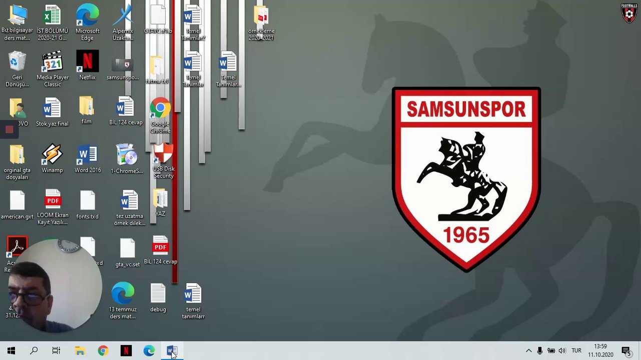This screenshot has height=360, width=641.
Task: Launch Netflix from the taskbar
Action: 126,351
